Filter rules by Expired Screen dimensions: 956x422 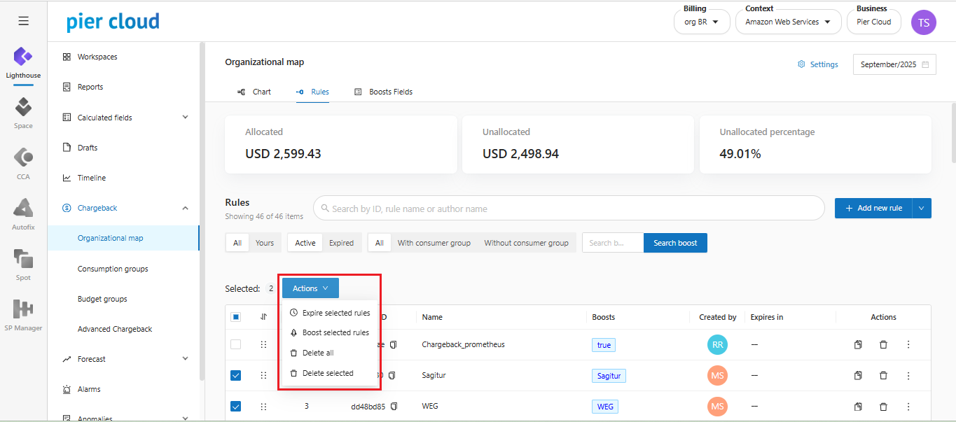pyautogui.click(x=341, y=243)
